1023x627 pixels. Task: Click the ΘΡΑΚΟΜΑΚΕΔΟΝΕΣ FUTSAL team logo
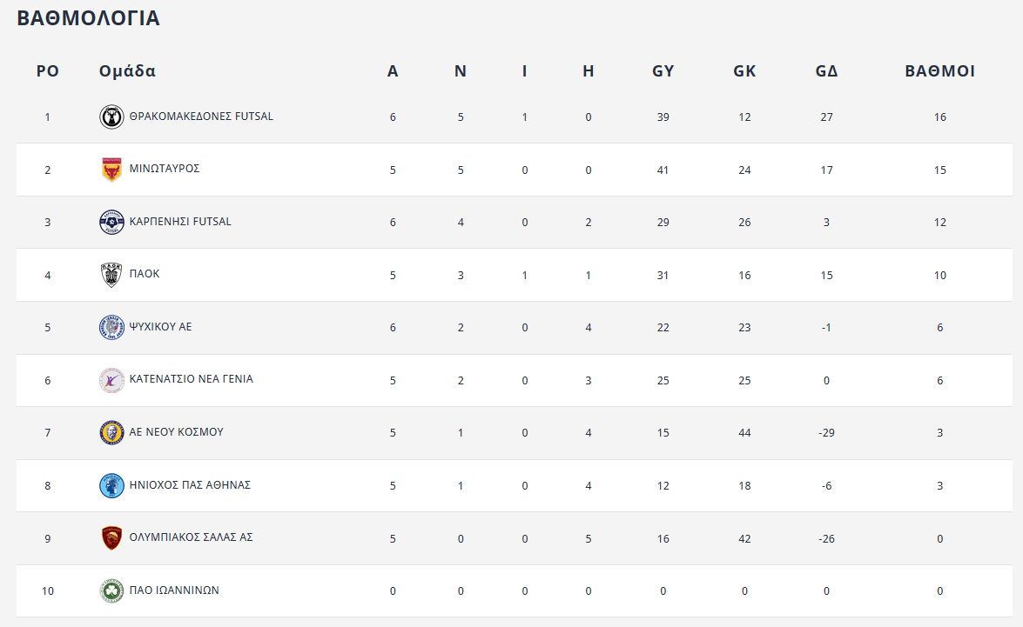(x=111, y=117)
